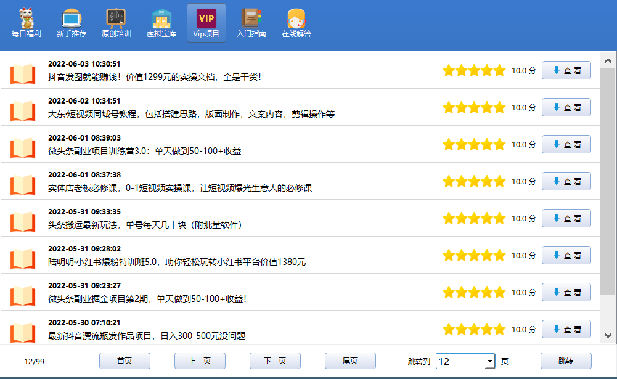
Task: Click timestamp 2022-06-02 10:34:51
Action: pyautogui.click(x=84, y=101)
